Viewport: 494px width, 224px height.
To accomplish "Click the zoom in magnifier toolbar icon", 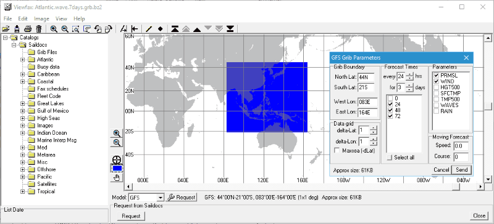I will 54,29.
